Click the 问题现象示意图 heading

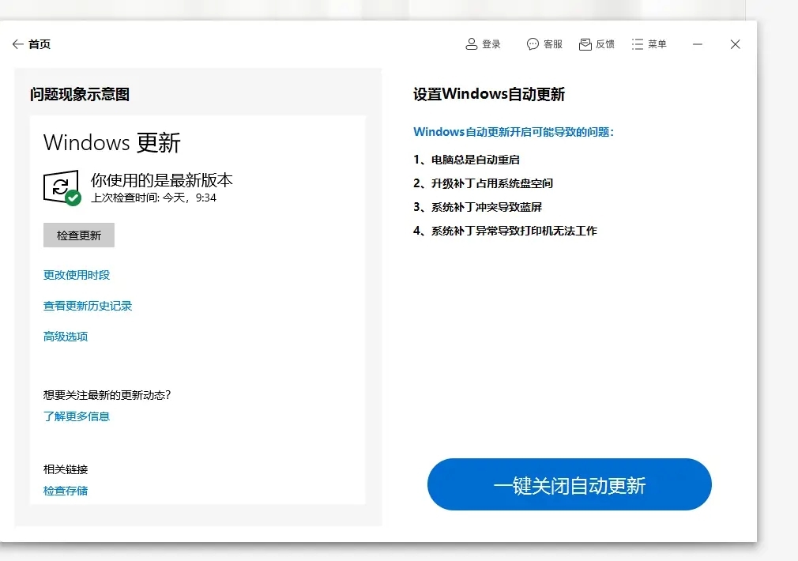tap(80, 94)
